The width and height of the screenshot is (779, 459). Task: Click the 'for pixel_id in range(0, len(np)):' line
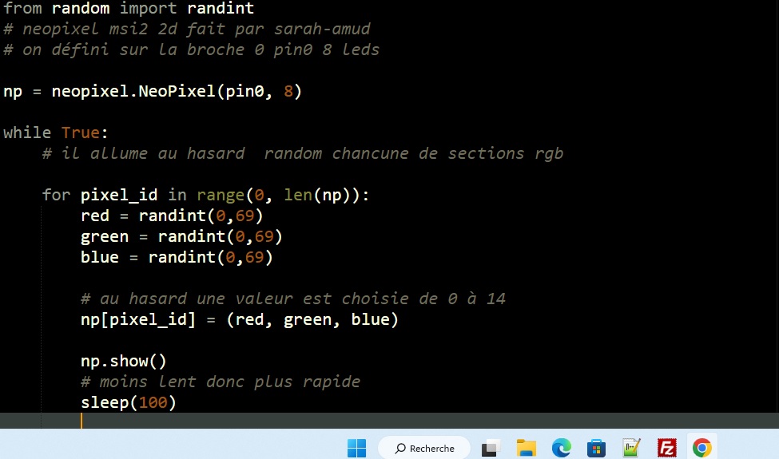tap(205, 195)
